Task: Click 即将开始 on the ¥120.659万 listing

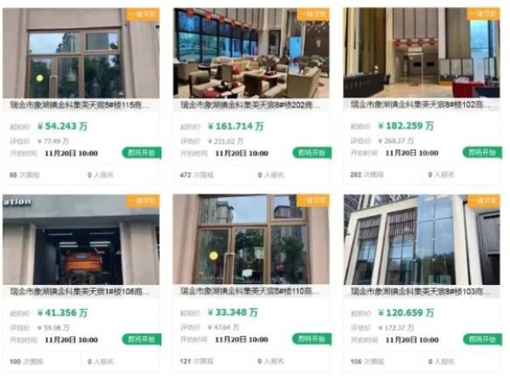Action: click(483, 339)
